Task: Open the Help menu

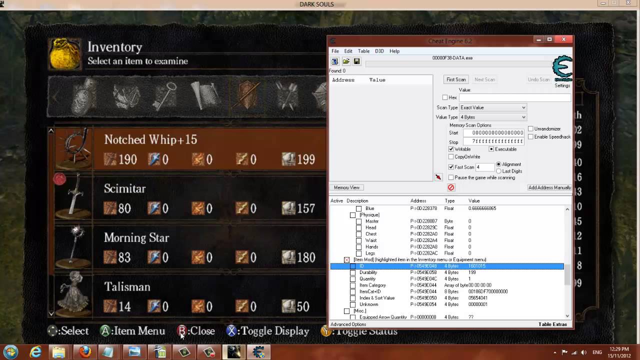Action: (394, 51)
